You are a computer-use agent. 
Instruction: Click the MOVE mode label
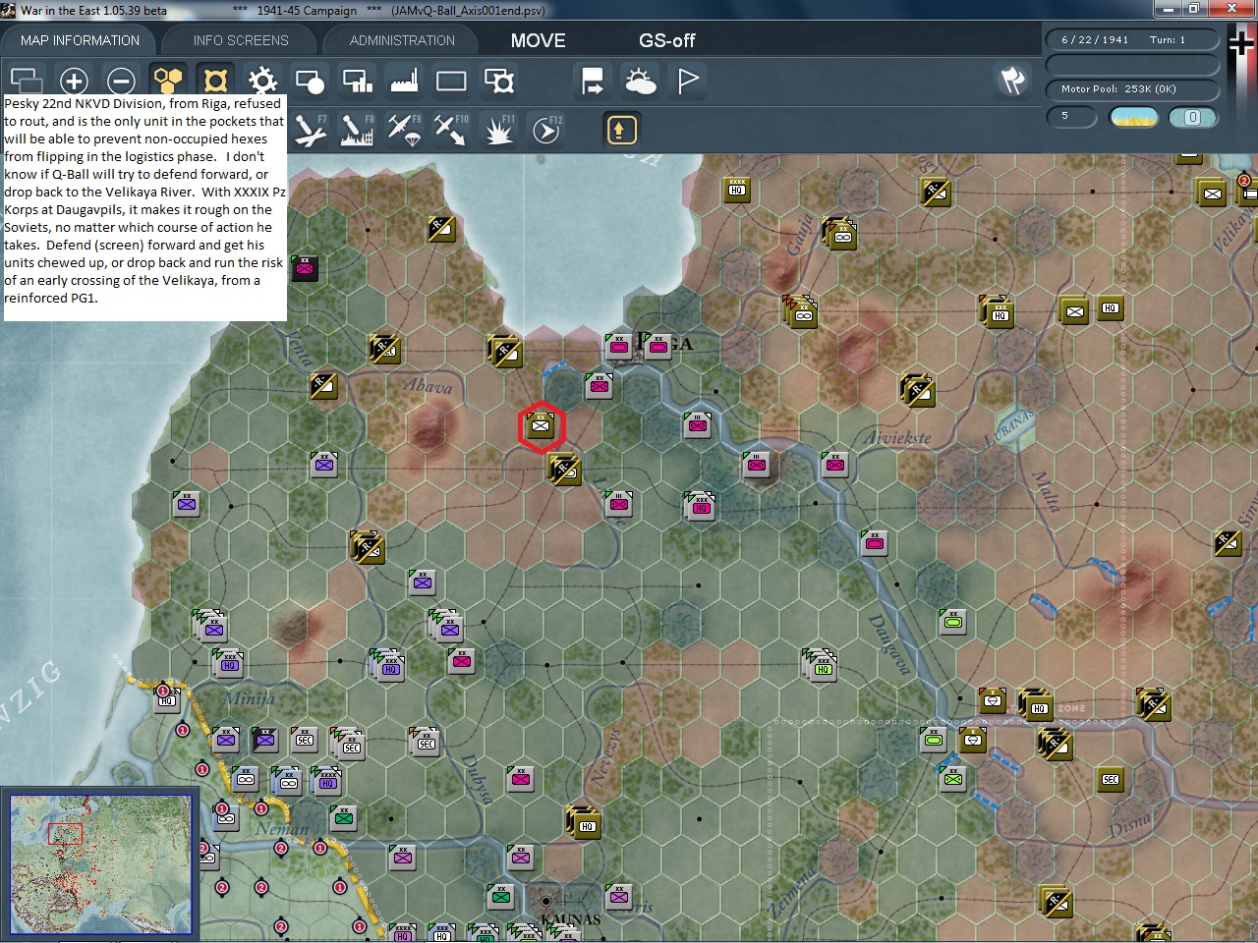click(538, 40)
